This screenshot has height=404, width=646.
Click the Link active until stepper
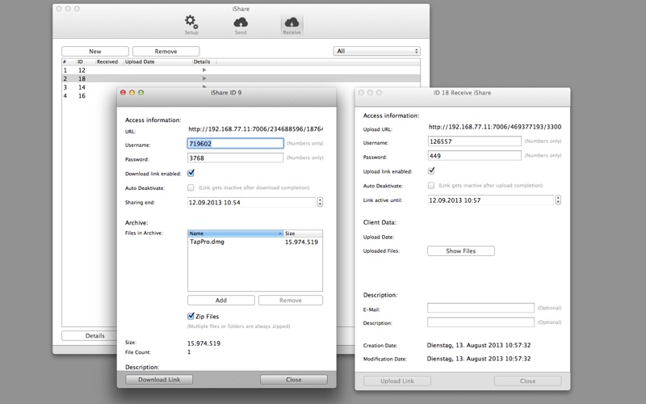click(558, 200)
